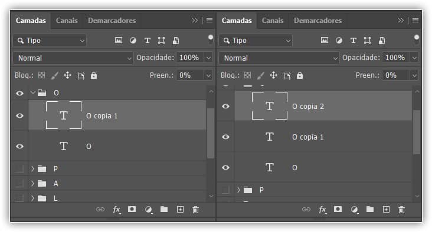Click trash icon to delete layer in left panel
The width and height of the screenshot is (432, 232).
[x=195, y=210]
